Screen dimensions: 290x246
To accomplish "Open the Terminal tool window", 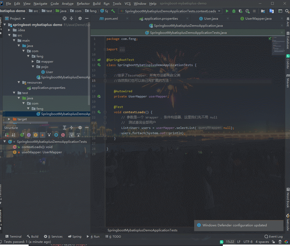I will click(x=13, y=236).
